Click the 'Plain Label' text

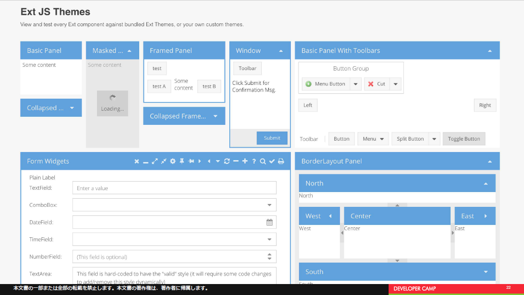click(42, 177)
